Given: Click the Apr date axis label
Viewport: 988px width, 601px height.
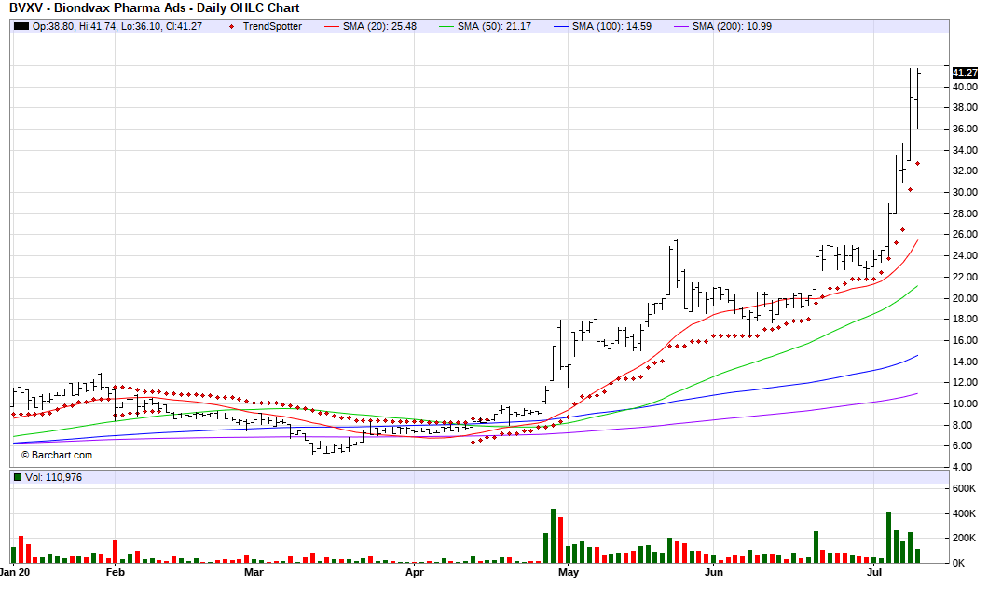Looking at the screenshot, I should [415, 573].
